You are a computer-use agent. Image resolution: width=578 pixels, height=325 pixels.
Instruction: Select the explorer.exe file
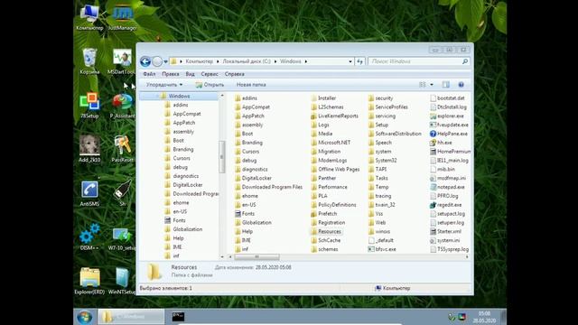pos(447,116)
